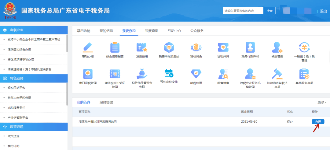Click the 截止日期 column header

[x=247, y=112]
